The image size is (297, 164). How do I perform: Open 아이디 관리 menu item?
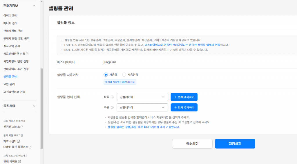(10, 16)
